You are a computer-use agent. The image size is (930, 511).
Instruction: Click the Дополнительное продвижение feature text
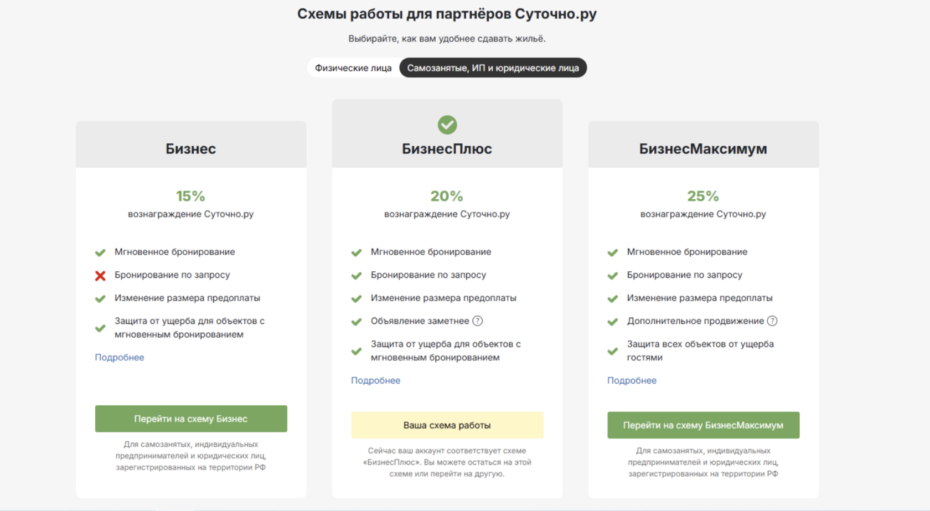[x=695, y=321]
